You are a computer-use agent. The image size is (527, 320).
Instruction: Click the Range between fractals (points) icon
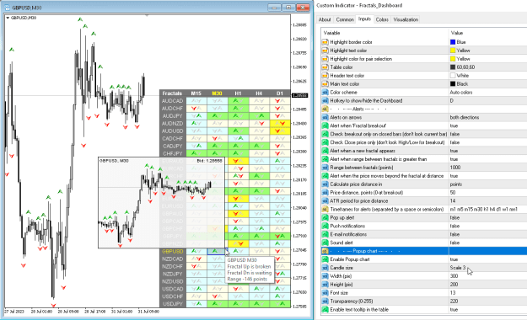(x=325, y=168)
